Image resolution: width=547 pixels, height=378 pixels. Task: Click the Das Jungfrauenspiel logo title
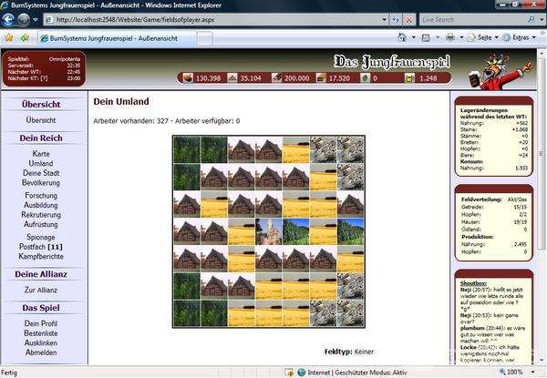[x=392, y=62]
